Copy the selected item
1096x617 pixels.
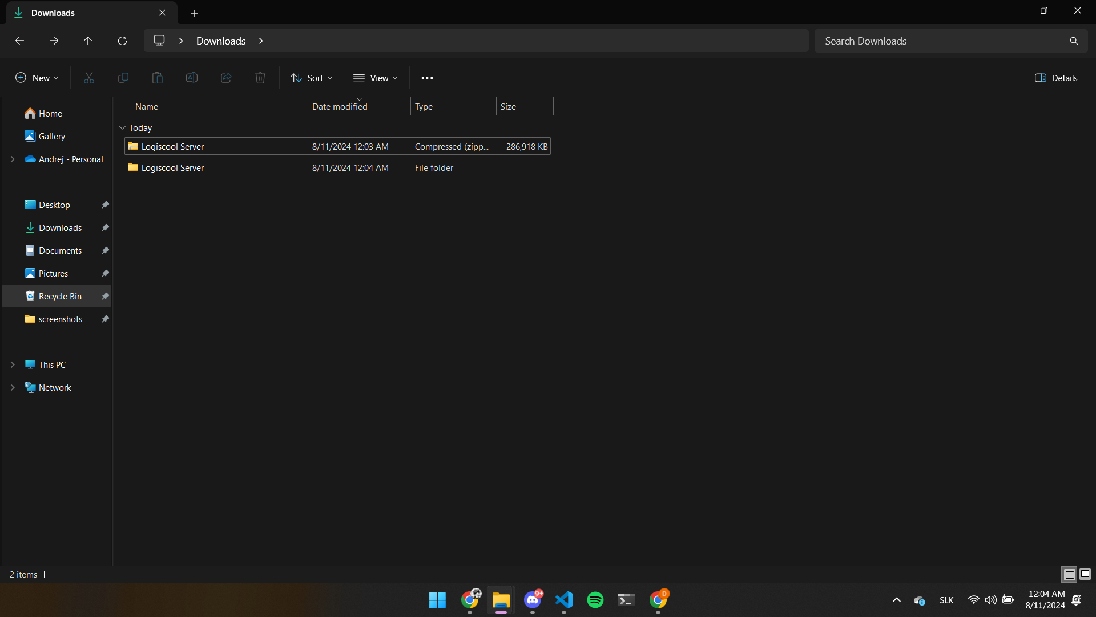[123, 78]
